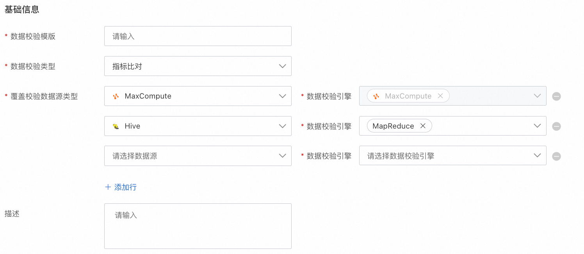Expand the disabled MaxCompute engine dropdown arrow

(537, 96)
